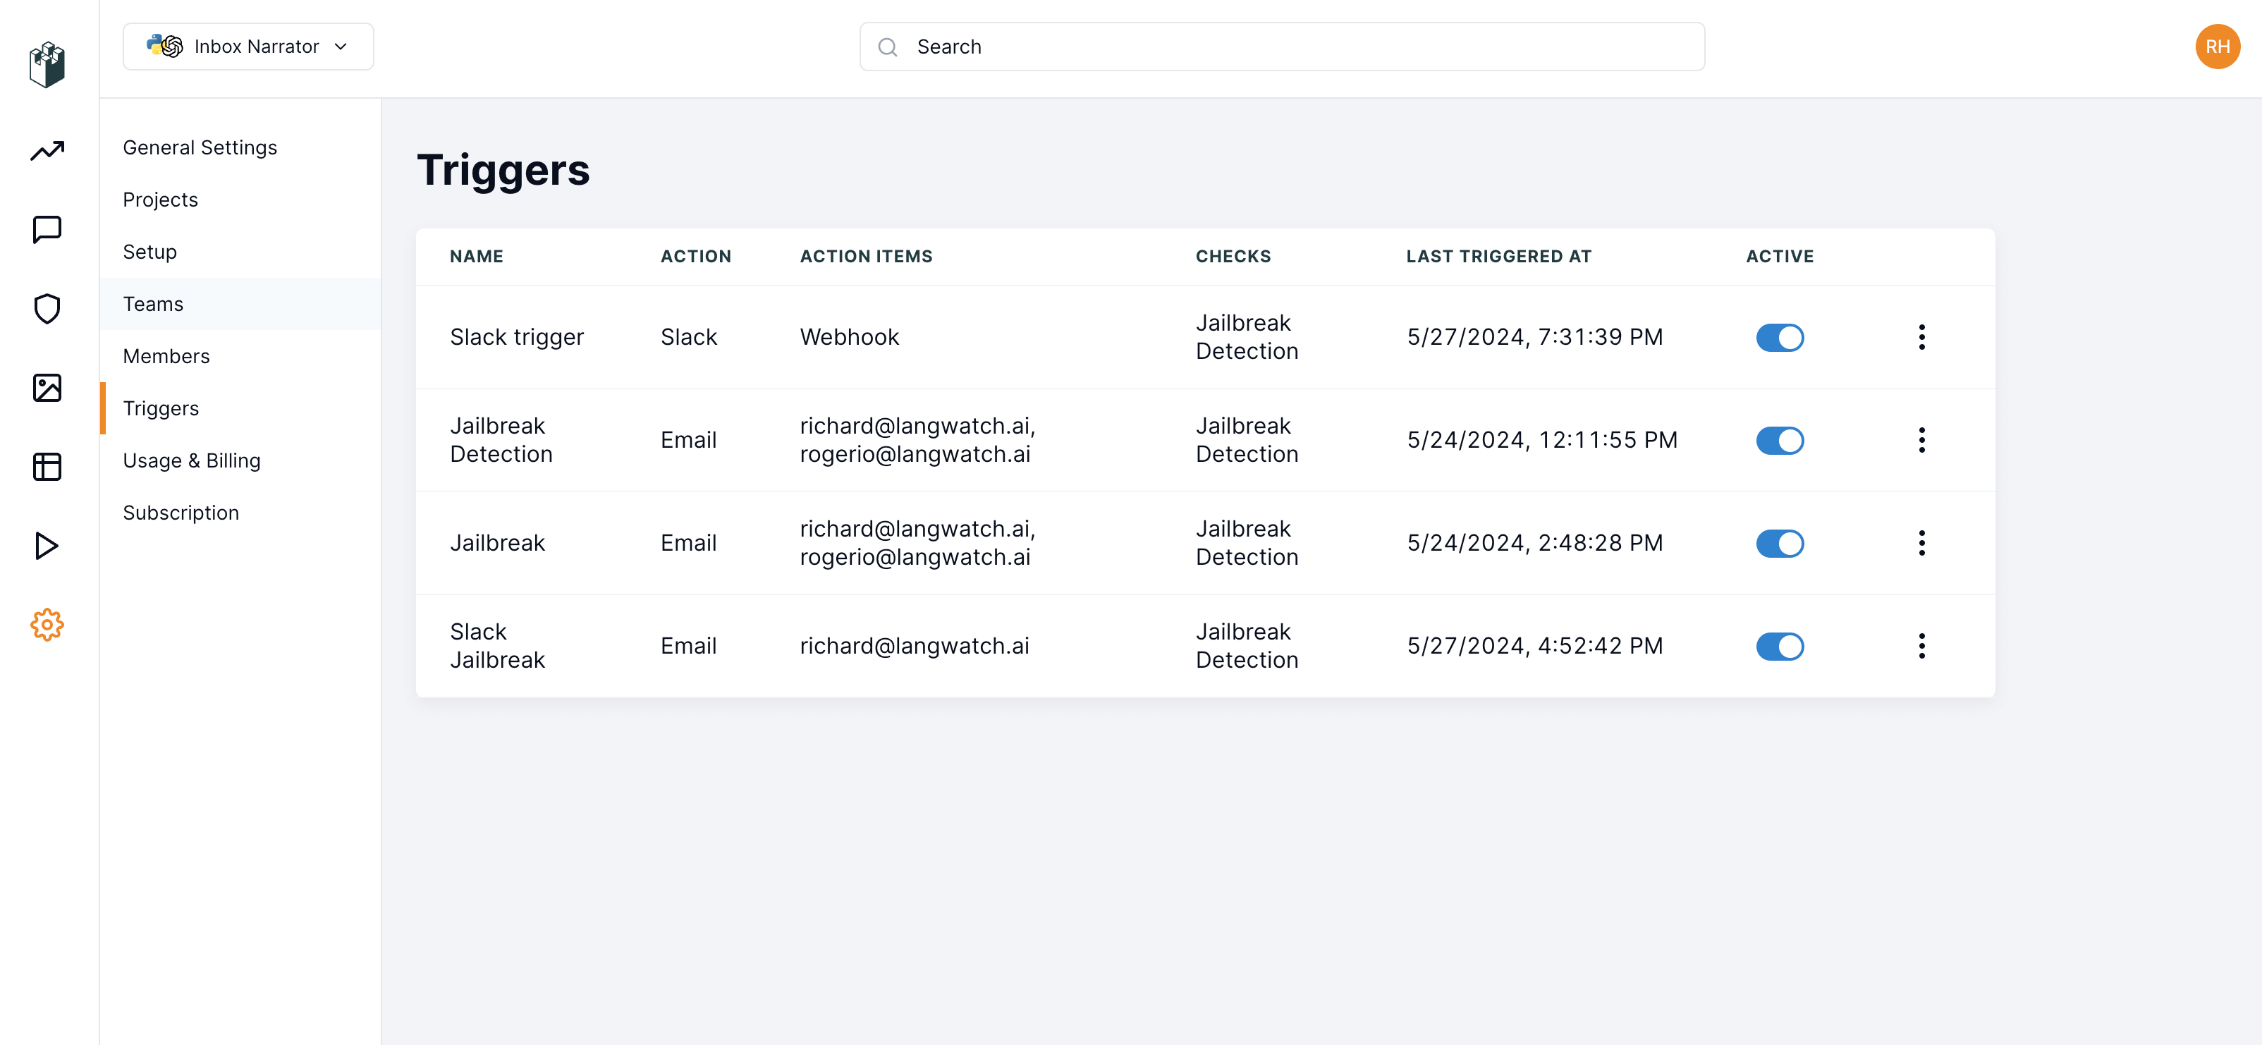The image size is (2262, 1045).
Task: Click the LangWatch logo icon
Action: coord(47,65)
